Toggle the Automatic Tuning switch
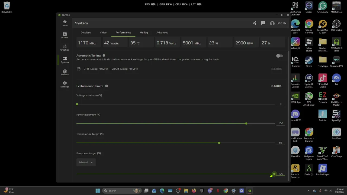The width and height of the screenshot is (347, 195). (279, 56)
